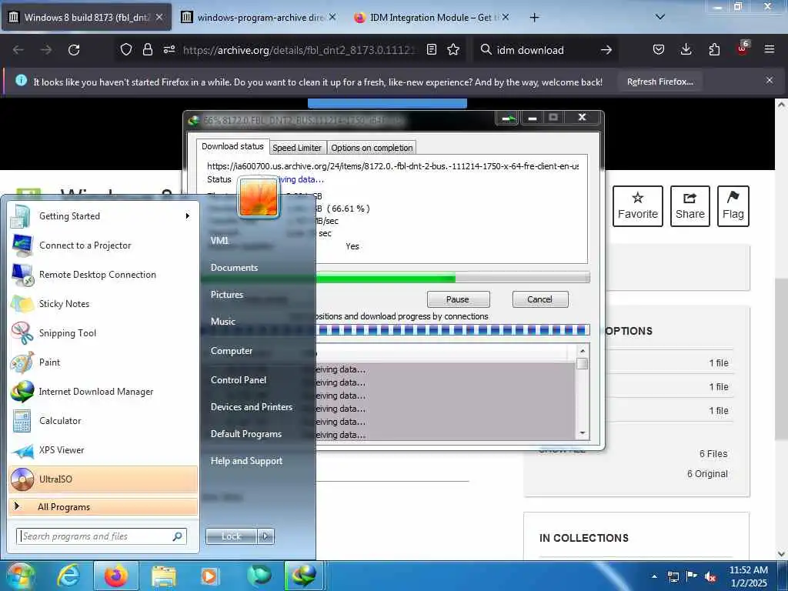Click Refresh Firefox button
The image size is (788, 591).
tap(659, 82)
